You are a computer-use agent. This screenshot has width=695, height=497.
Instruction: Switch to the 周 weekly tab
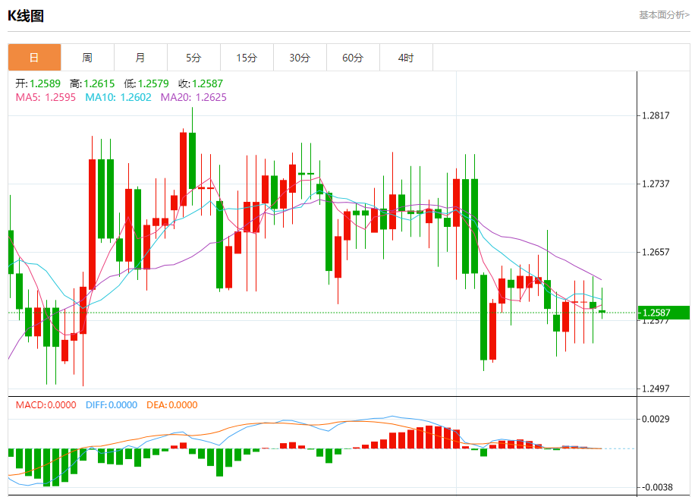pyautogui.click(x=88, y=58)
